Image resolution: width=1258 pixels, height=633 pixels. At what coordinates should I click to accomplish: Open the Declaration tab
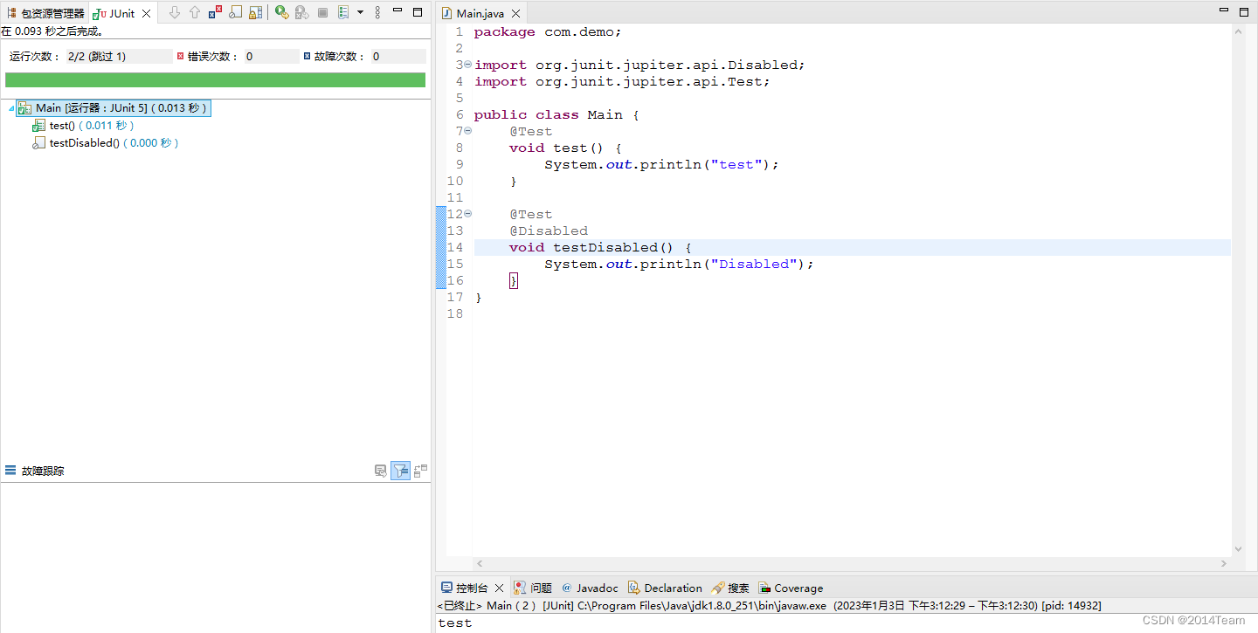pyautogui.click(x=666, y=588)
